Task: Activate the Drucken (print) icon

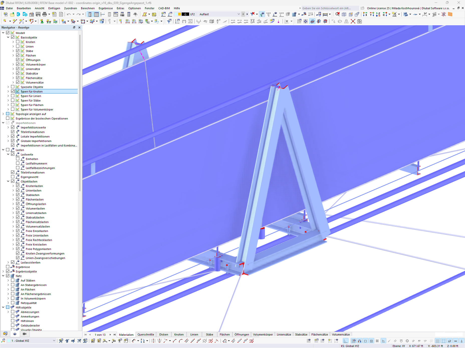Action: [44, 14]
